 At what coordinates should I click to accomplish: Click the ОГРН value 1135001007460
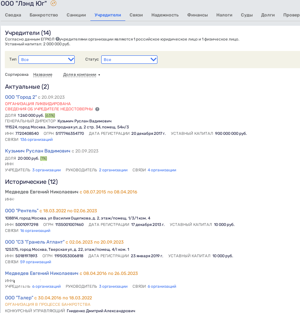69,225
